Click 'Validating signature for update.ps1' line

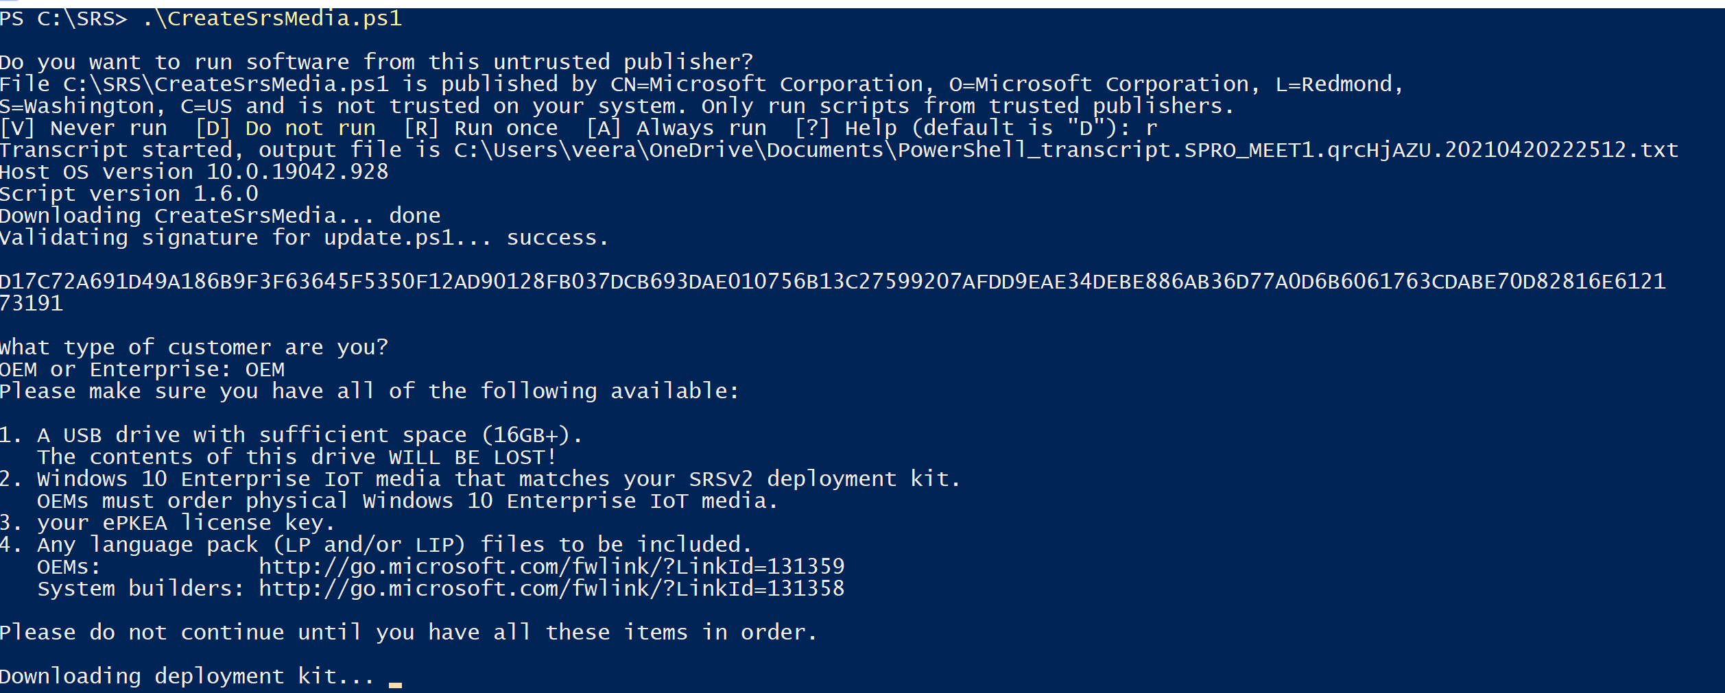[303, 238]
